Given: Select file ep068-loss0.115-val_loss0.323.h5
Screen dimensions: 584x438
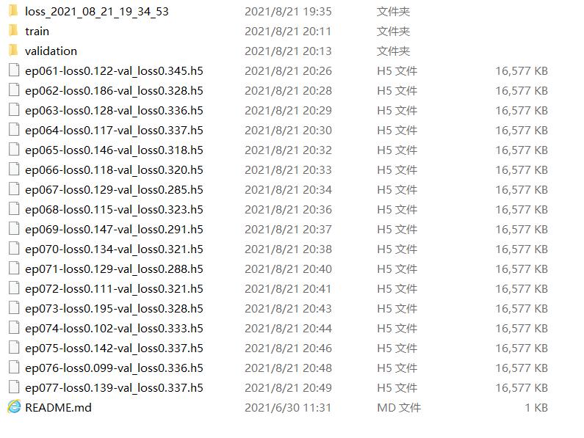Looking at the screenshot, I should pyautogui.click(x=114, y=210).
